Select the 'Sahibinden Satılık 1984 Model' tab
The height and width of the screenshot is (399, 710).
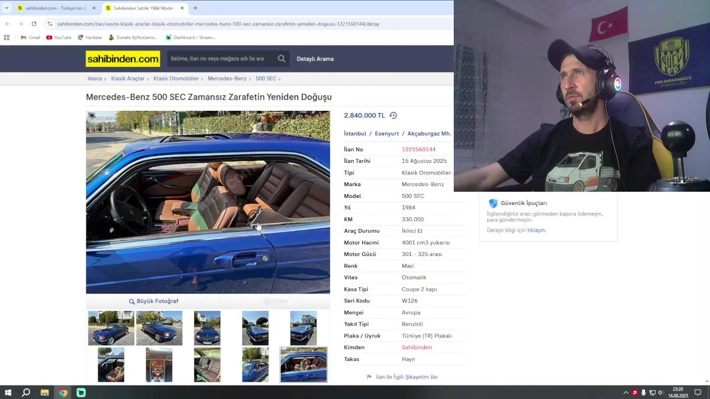click(144, 8)
